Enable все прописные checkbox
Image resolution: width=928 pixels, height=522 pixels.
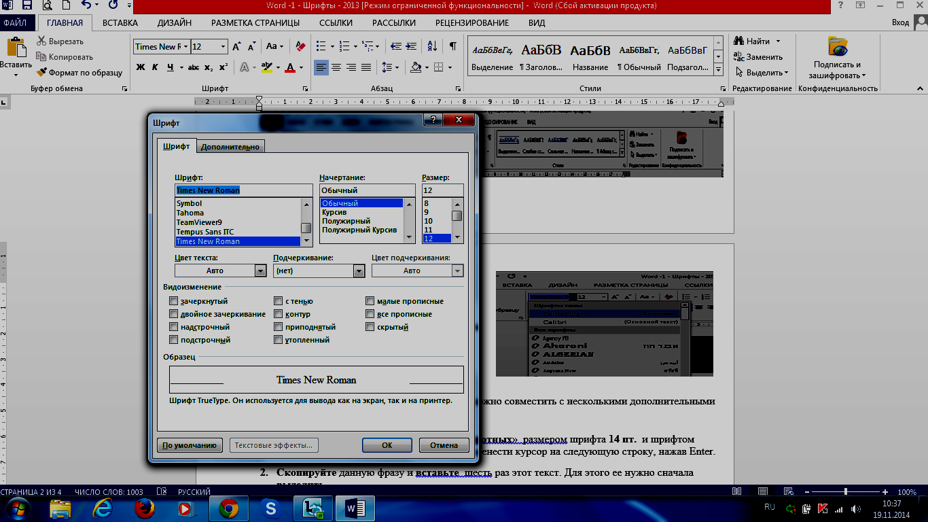tap(370, 314)
